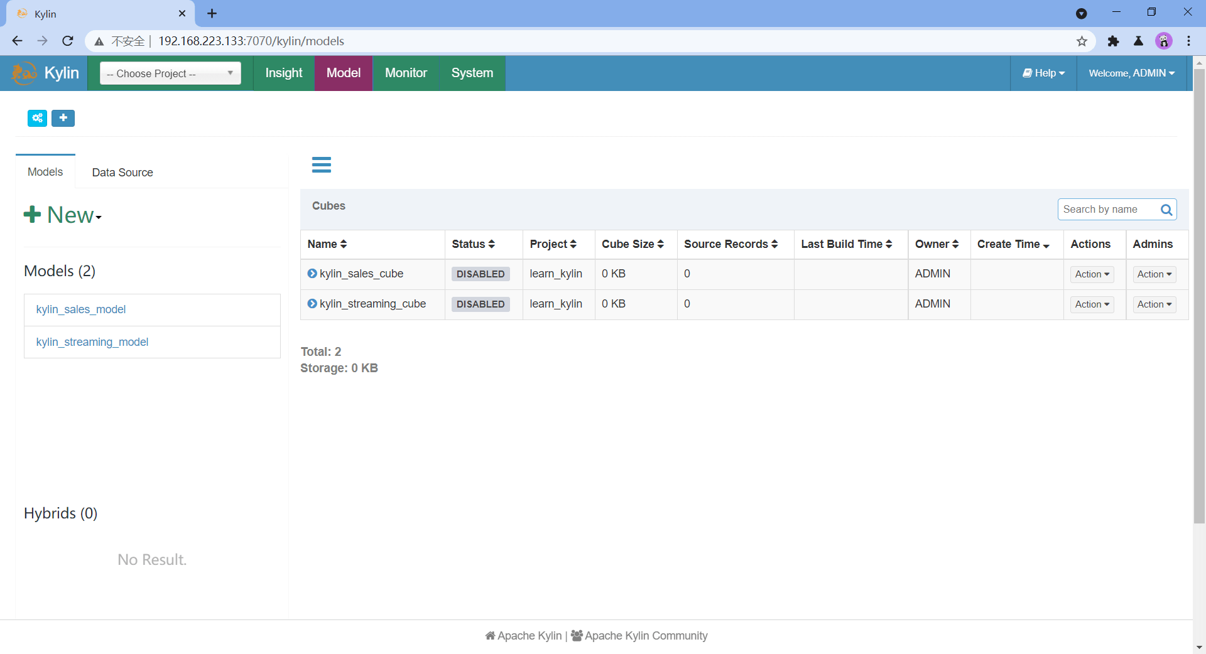Sort cubes by Project column
The image size is (1206, 654).
pyautogui.click(x=553, y=244)
